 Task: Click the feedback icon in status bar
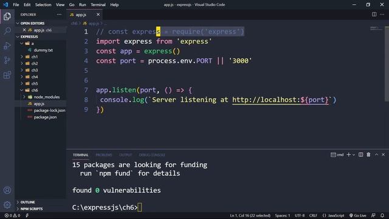point(373,215)
